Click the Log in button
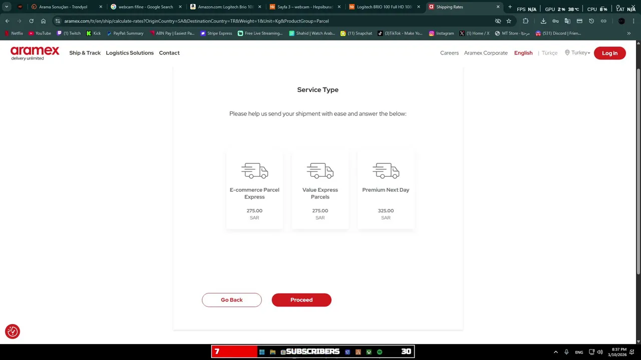 click(609, 53)
